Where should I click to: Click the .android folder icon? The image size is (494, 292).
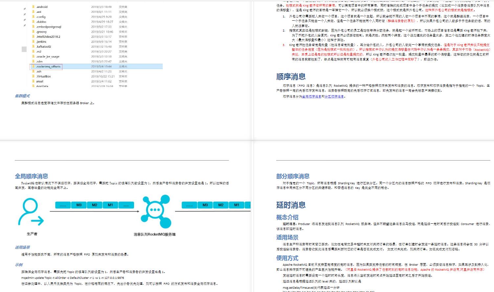coord(34,7)
